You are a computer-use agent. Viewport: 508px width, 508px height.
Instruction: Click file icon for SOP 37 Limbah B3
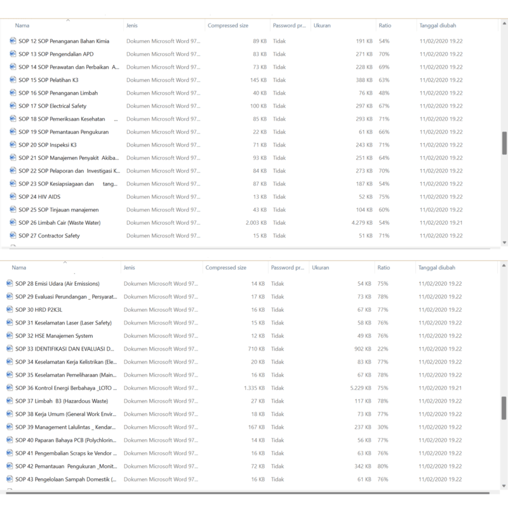10,401
